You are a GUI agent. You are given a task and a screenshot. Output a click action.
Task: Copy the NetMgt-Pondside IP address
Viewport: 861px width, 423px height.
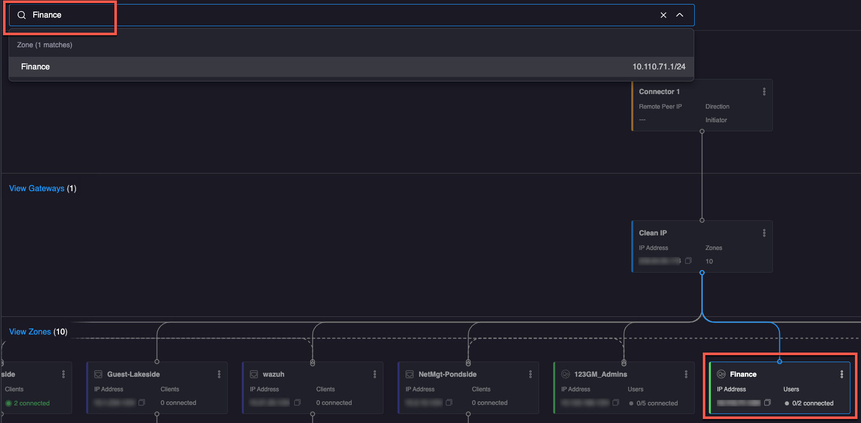[x=449, y=402]
